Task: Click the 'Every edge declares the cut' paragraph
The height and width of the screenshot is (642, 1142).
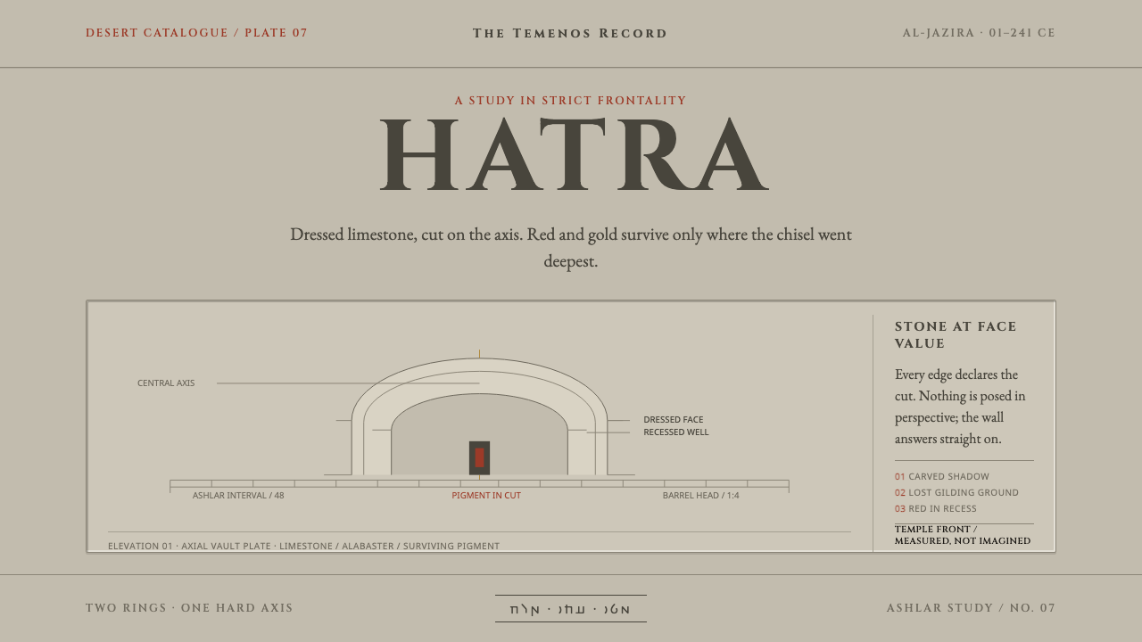Action: pyautogui.click(x=962, y=407)
